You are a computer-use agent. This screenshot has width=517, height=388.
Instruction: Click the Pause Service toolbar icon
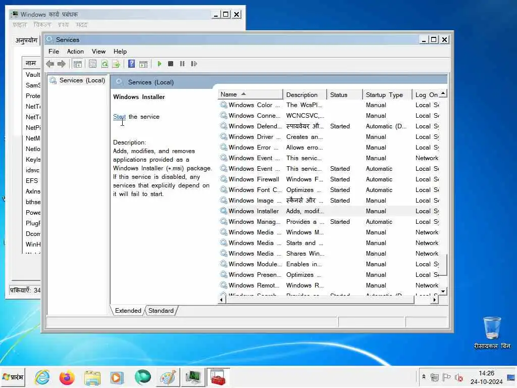182,64
